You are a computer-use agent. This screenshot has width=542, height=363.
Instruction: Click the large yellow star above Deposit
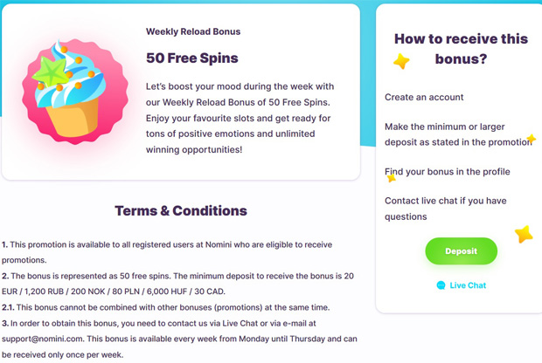[x=524, y=234]
